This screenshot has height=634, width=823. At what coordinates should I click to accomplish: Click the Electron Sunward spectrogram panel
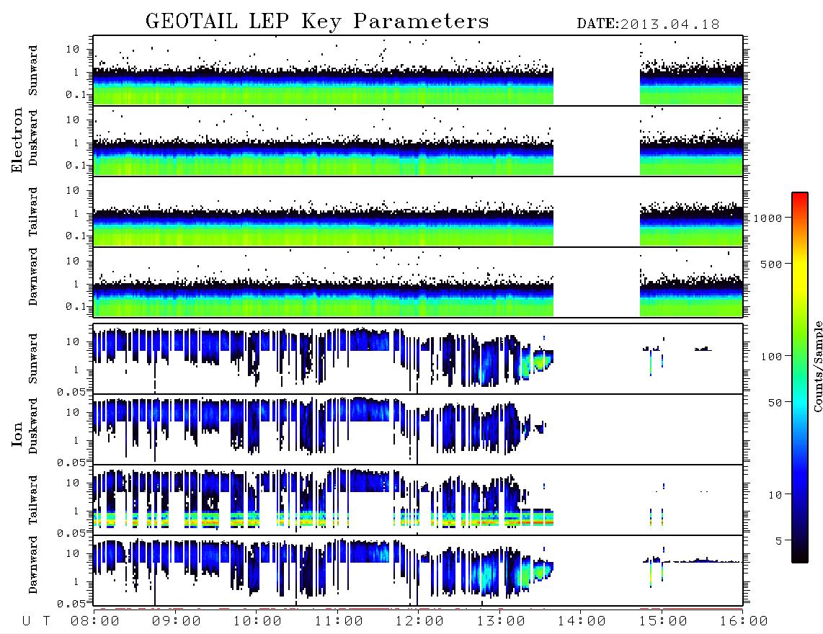(x=418, y=71)
